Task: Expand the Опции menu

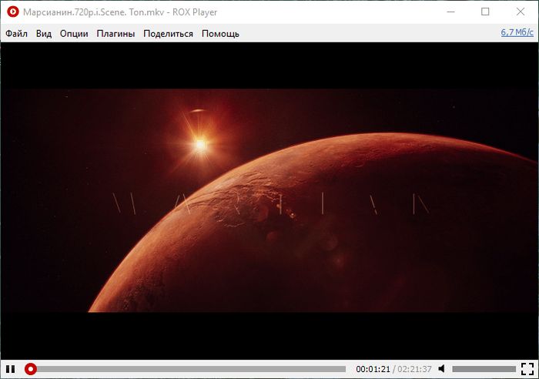Action: pos(74,33)
